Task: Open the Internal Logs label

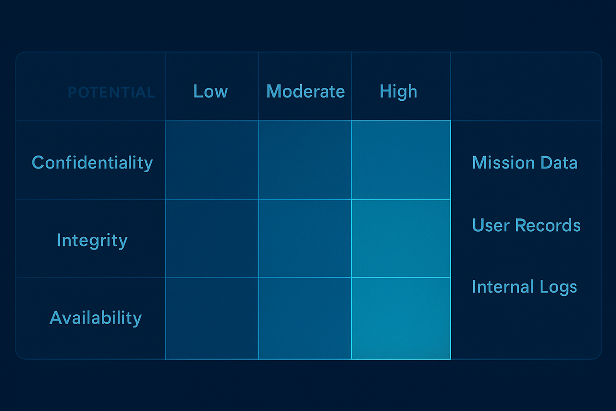Action: 524,287
